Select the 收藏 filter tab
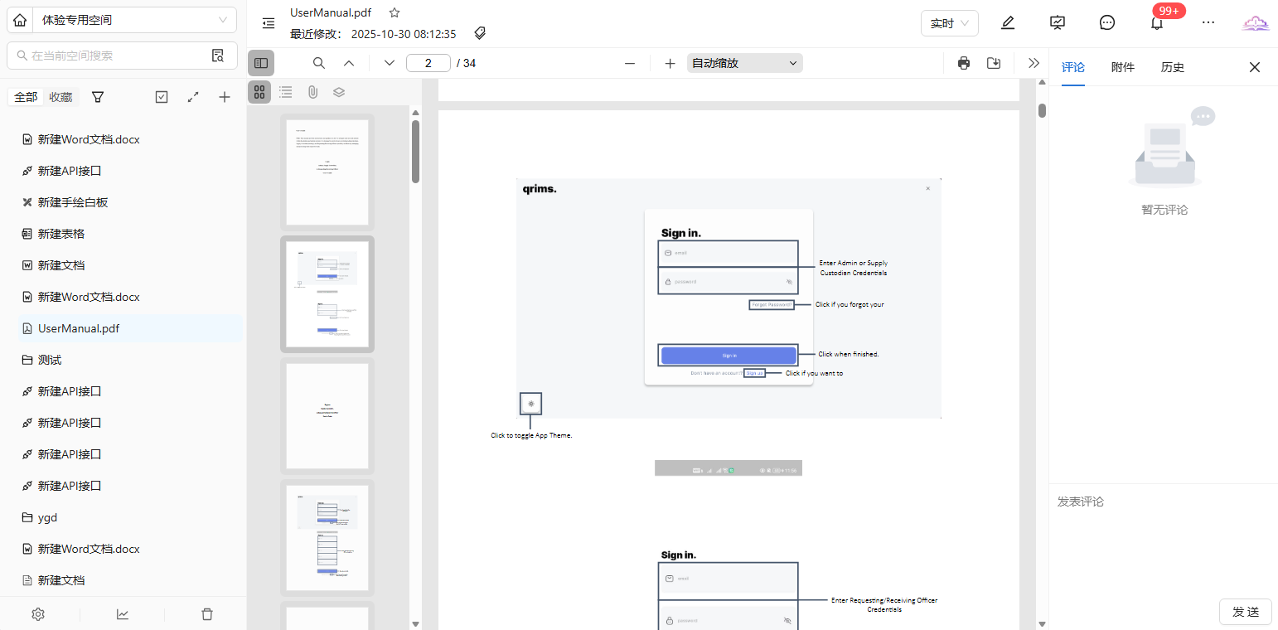The image size is (1278, 630). tap(61, 97)
